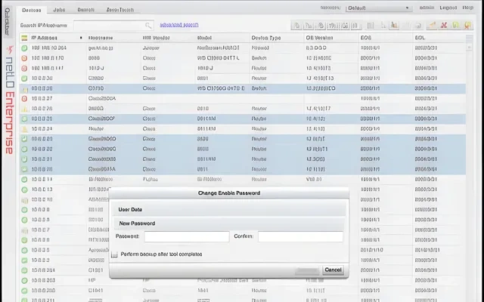The width and height of the screenshot is (484, 302).
Task: Sort by the HW Vendor column header
Action: pos(168,38)
